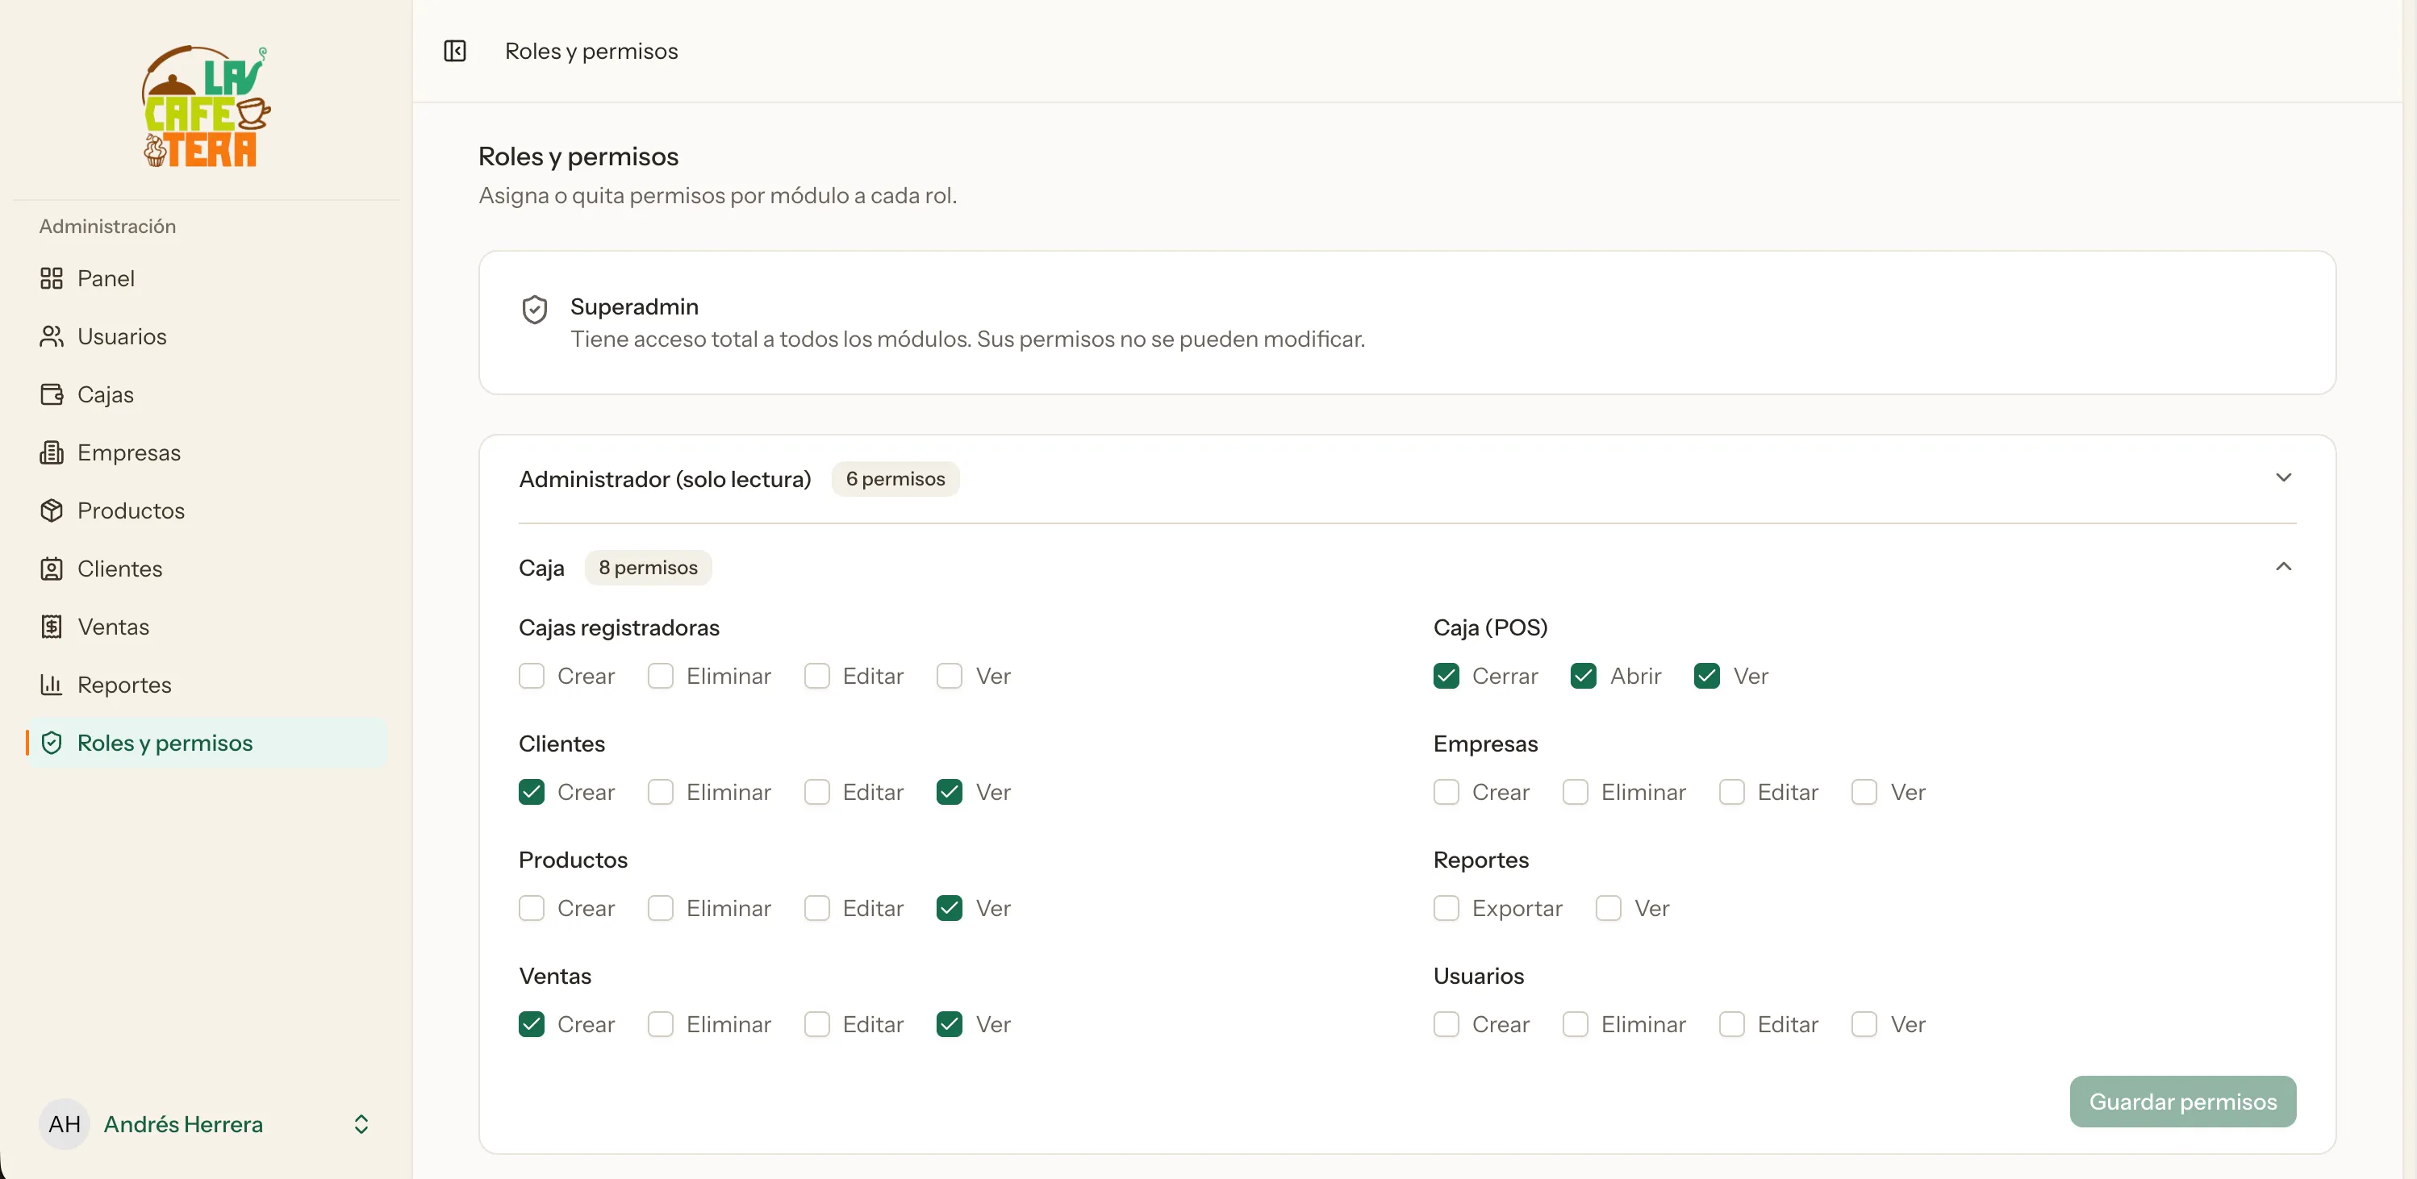Check Editar under Ventas
Image resolution: width=2417 pixels, height=1179 pixels.
click(x=817, y=1025)
